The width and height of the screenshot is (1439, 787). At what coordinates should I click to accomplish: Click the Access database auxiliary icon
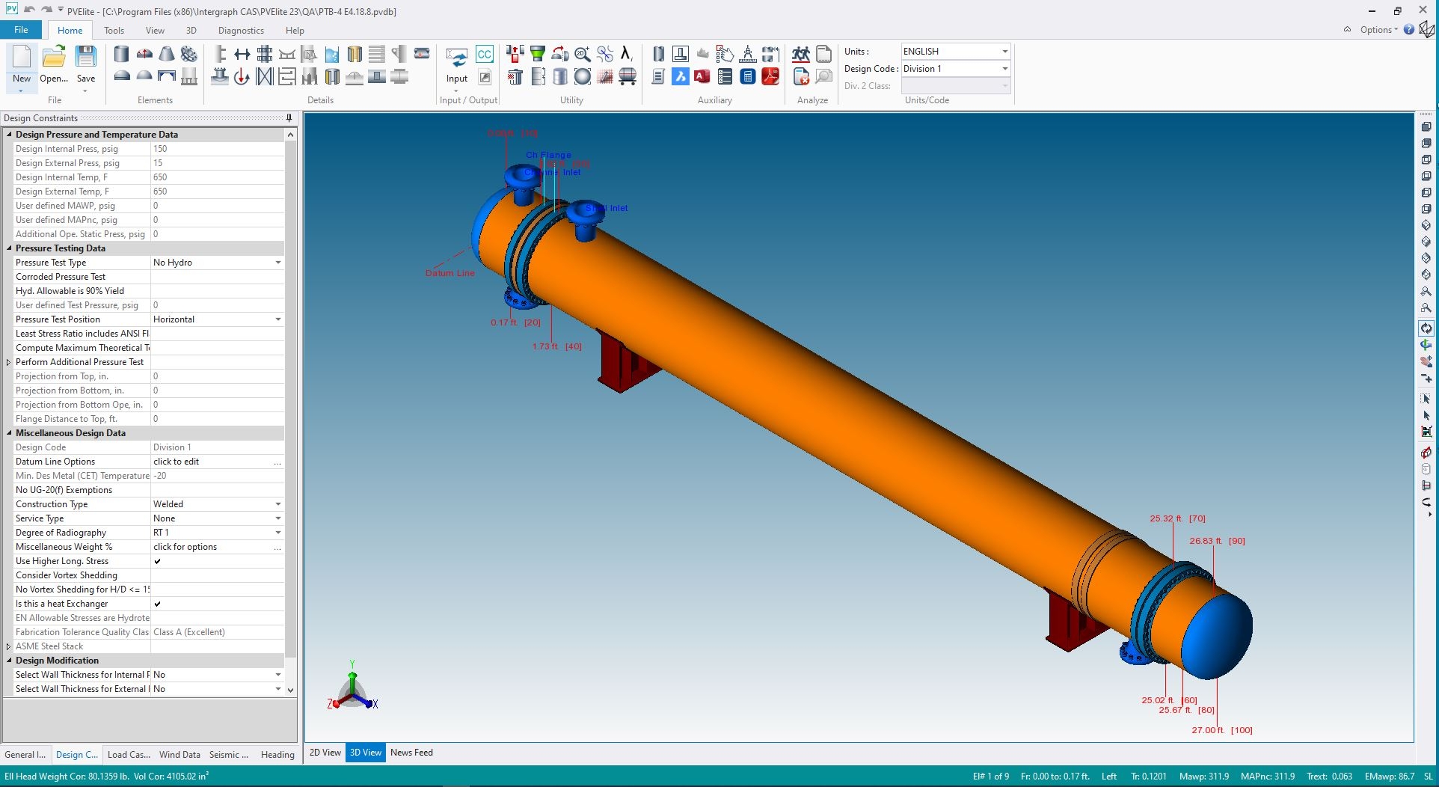coord(702,76)
